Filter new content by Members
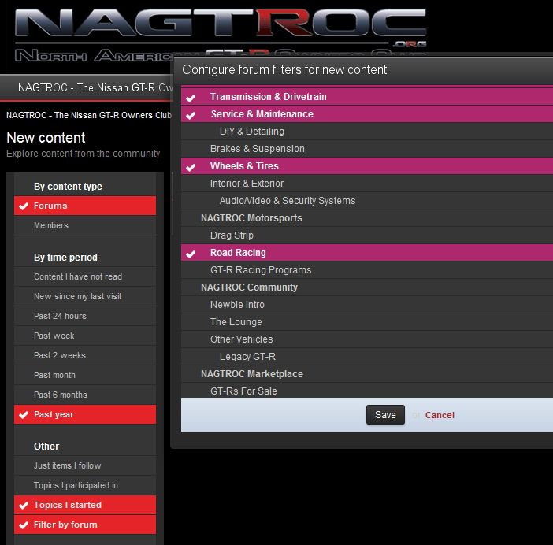The image size is (553, 545). (x=85, y=225)
